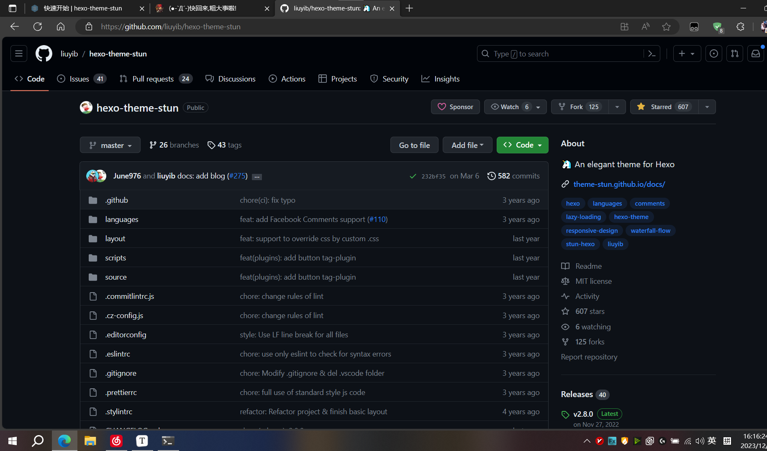767x451 pixels.
Task: Click the Go to file button
Action: pyautogui.click(x=414, y=145)
